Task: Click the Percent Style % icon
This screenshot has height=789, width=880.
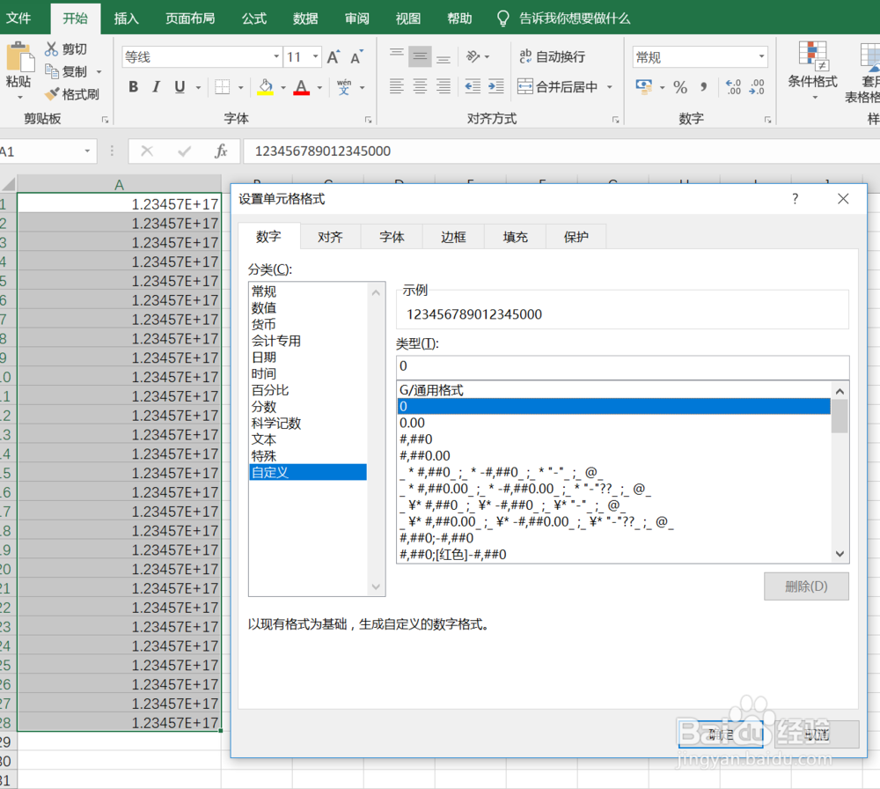Action: [x=682, y=87]
